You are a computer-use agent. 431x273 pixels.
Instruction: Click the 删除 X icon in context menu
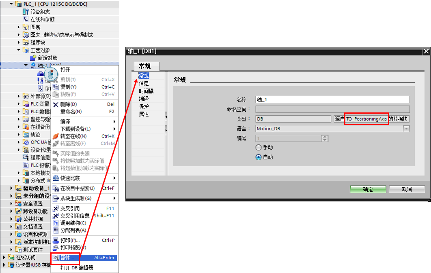(56, 104)
